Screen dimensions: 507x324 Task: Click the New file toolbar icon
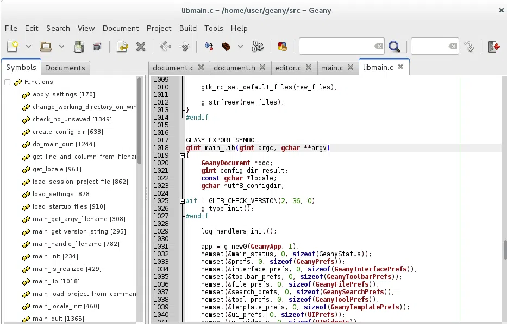click(12, 47)
